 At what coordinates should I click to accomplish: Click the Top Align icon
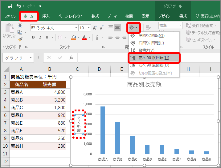111,27
